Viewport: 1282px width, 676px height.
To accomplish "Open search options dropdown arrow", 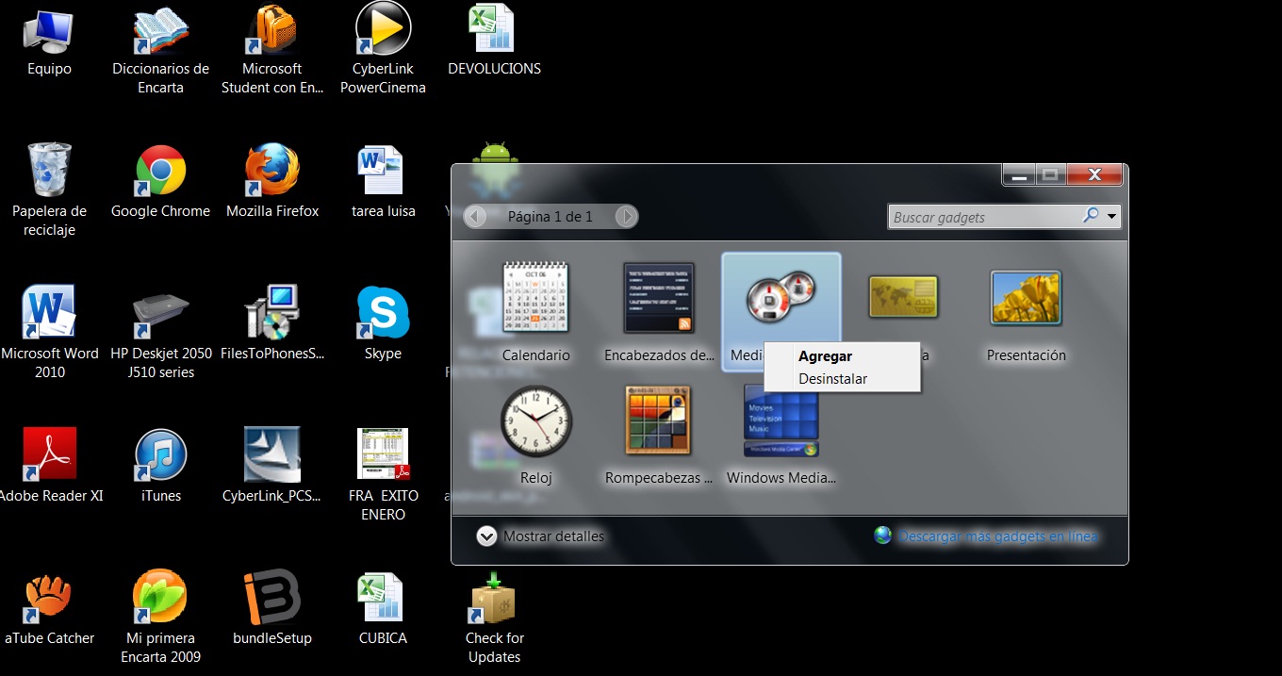I will 1112,217.
